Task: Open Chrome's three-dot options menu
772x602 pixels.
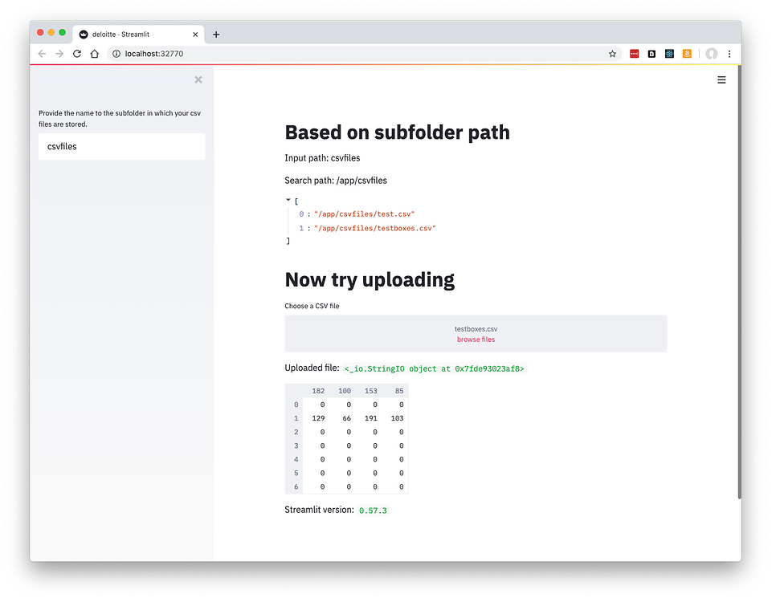Action: [x=729, y=53]
